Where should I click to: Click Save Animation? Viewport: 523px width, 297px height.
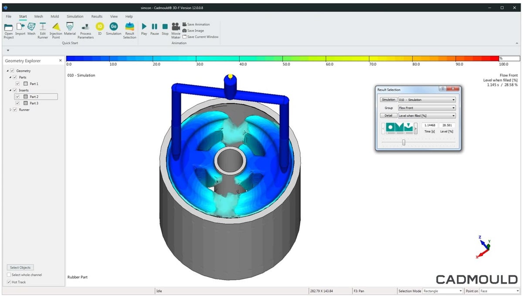pyautogui.click(x=196, y=24)
